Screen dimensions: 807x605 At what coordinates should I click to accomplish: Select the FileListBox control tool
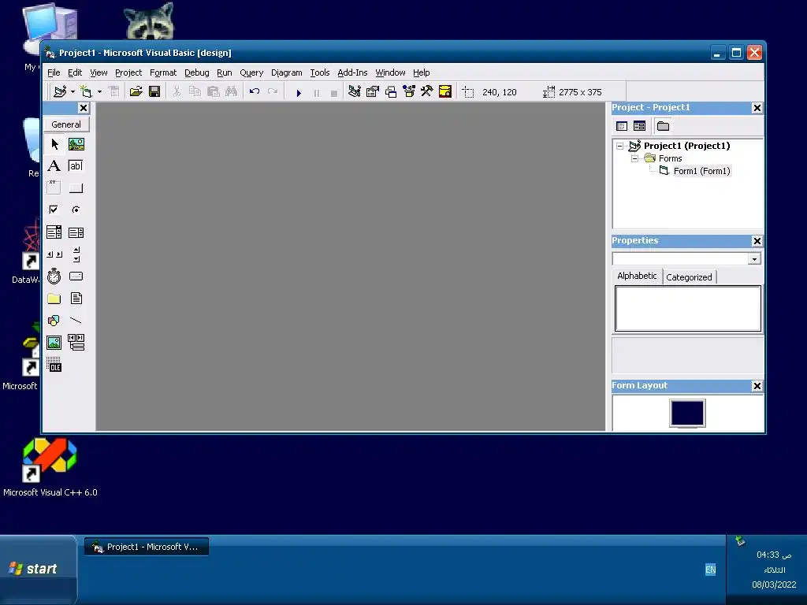76,299
